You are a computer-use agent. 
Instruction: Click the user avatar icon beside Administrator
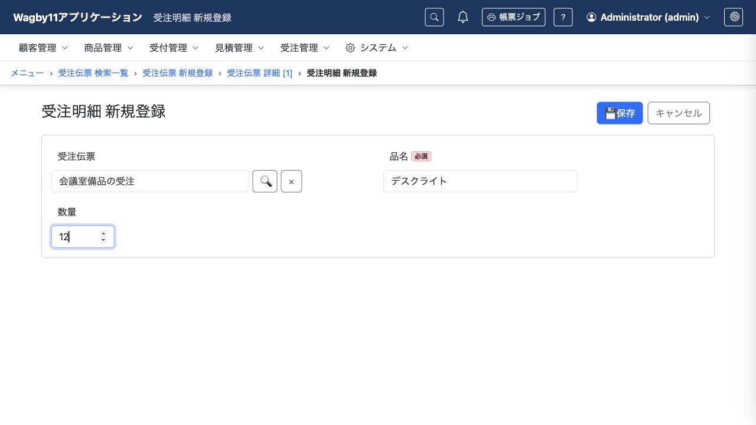tap(591, 17)
